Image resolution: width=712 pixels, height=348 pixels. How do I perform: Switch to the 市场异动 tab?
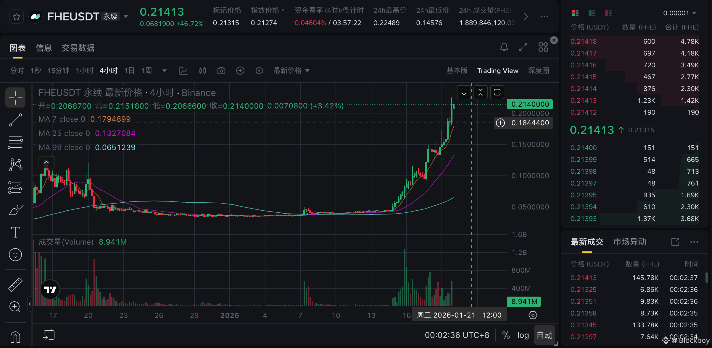[x=629, y=242]
